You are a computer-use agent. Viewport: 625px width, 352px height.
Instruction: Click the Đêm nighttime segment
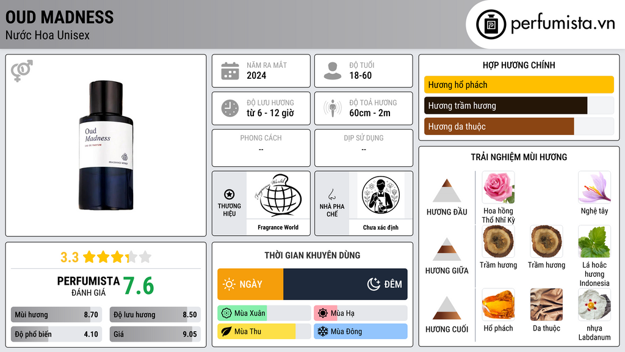(345, 284)
